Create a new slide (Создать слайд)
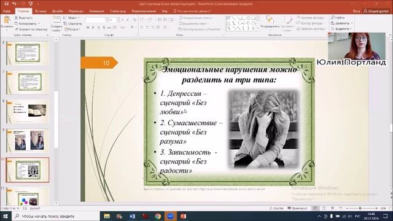This screenshot has height=221, width=393. tap(56, 24)
